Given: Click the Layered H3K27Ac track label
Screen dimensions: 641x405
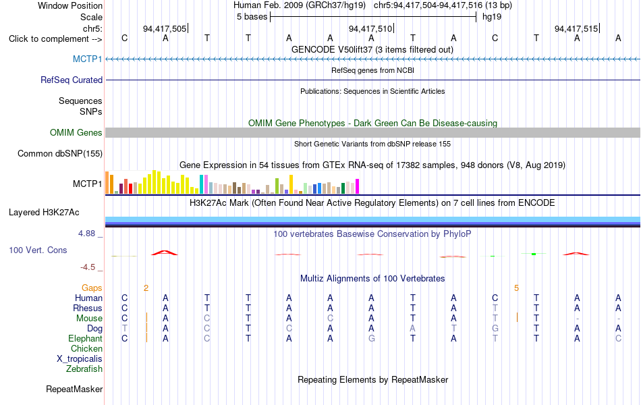Looking at the screenshot, I should click(44, 213).
